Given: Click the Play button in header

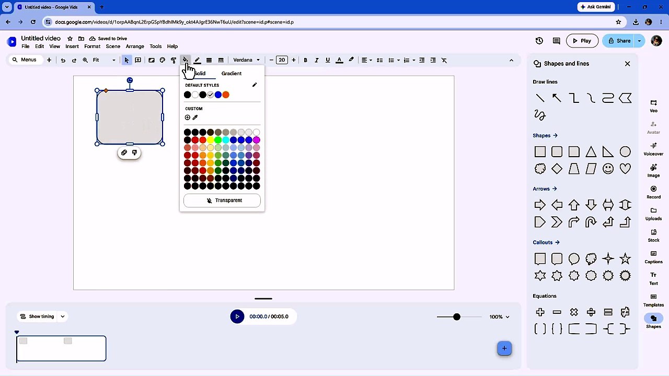Looking at the screenshot, I should [x=582, y=41].
